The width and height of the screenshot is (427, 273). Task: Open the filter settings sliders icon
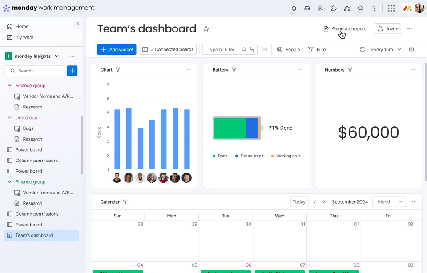click(252, 49)
